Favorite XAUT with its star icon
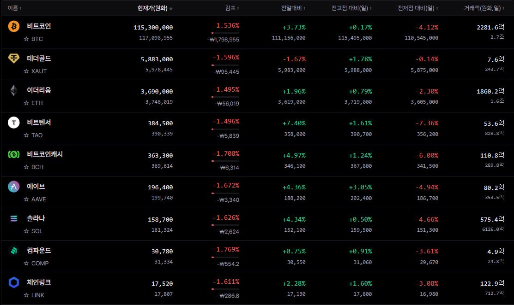This screenshot has height=305, width=514. click(26, 71)
